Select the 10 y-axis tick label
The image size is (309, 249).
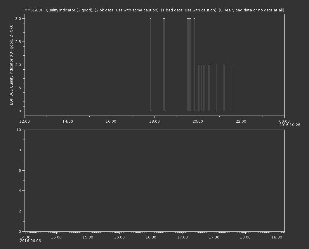coord(19,130)
